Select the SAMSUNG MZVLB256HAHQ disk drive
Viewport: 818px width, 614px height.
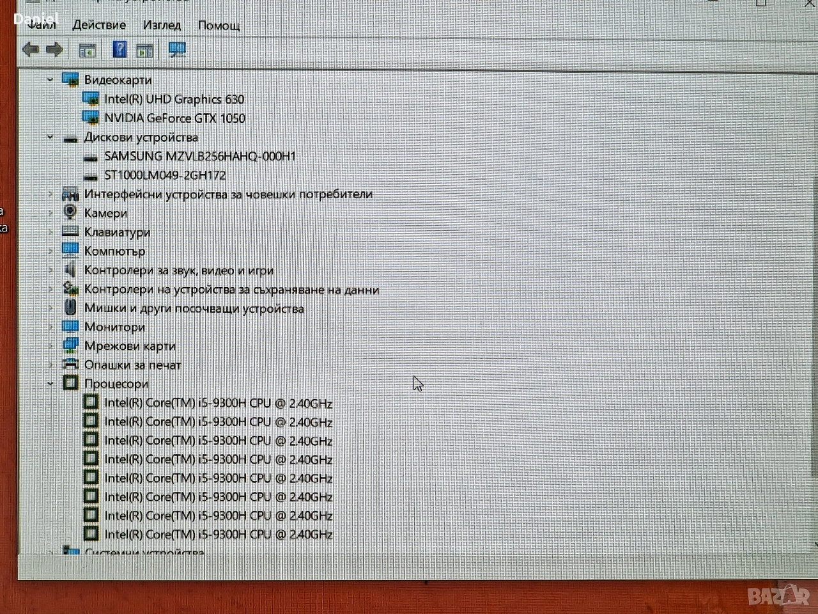coord(200,156)
